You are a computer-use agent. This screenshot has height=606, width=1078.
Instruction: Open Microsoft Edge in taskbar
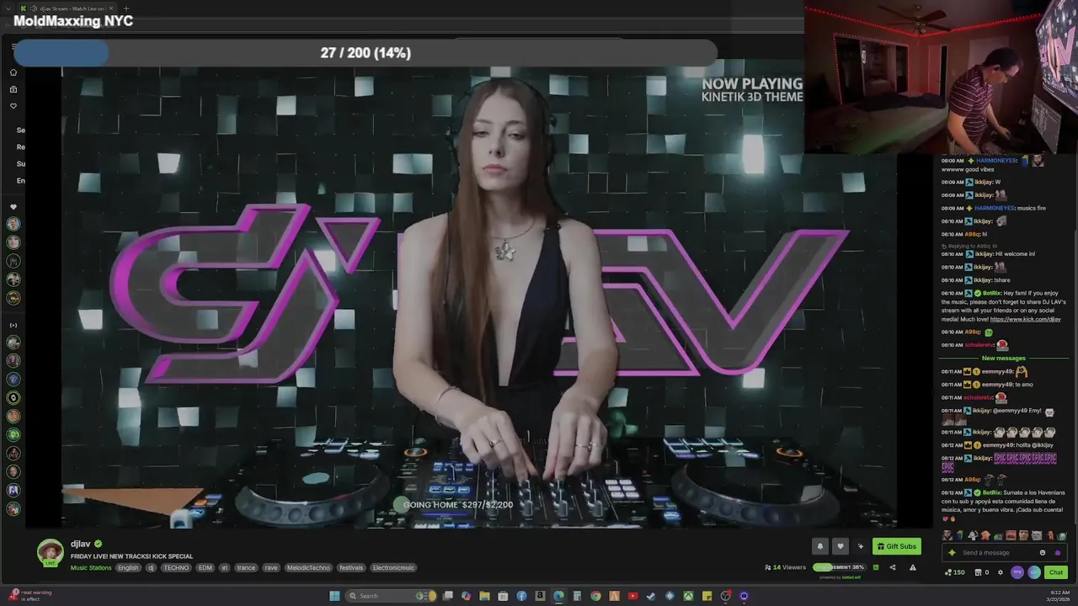point(558,596)
